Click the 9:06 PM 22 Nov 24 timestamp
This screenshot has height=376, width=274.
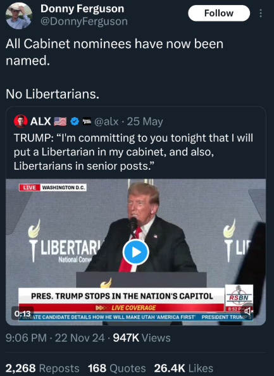pos(55,338)
